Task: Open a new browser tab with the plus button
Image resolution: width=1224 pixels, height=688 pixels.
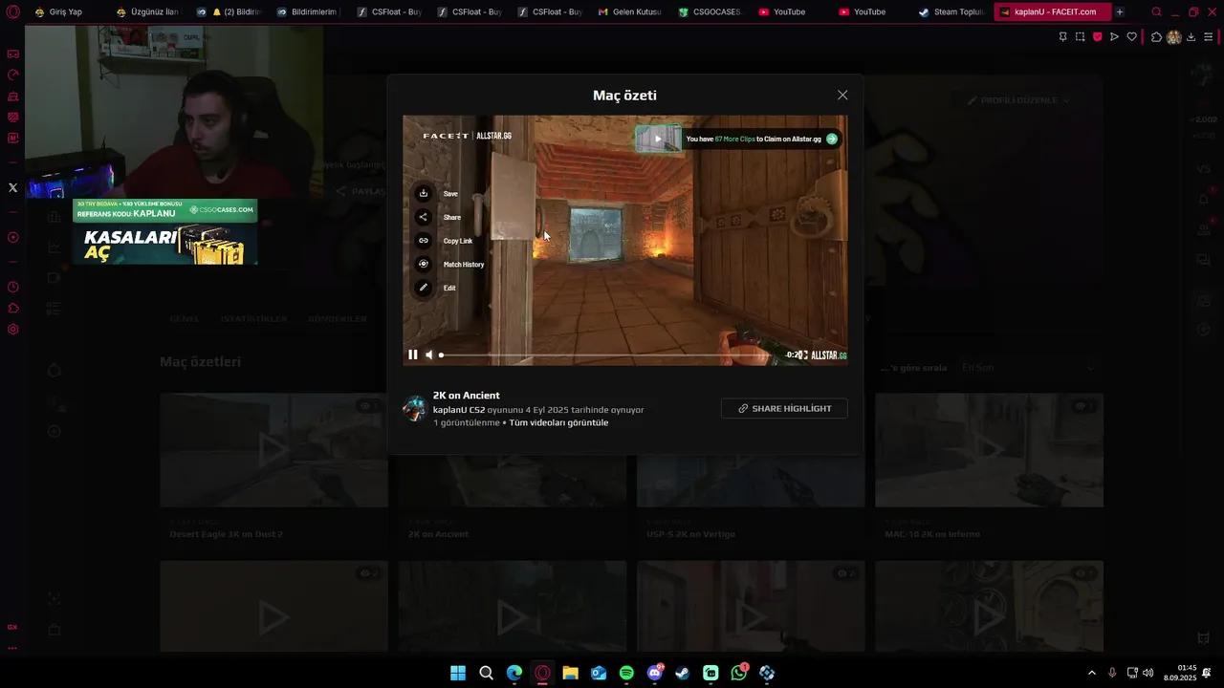Action: click(1120, 11)
